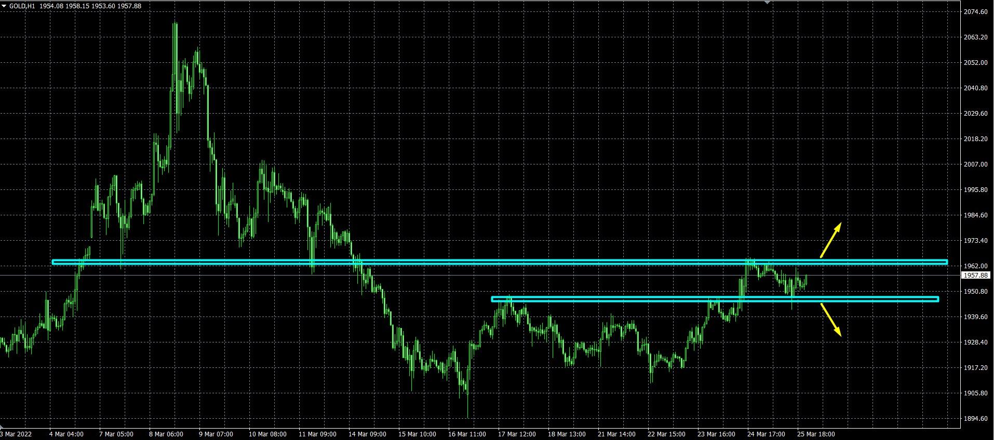The height and width of the screenshot is (440, 994).
Task: Click the 1984.60 price axis label
Action: [x=975, y=215]
